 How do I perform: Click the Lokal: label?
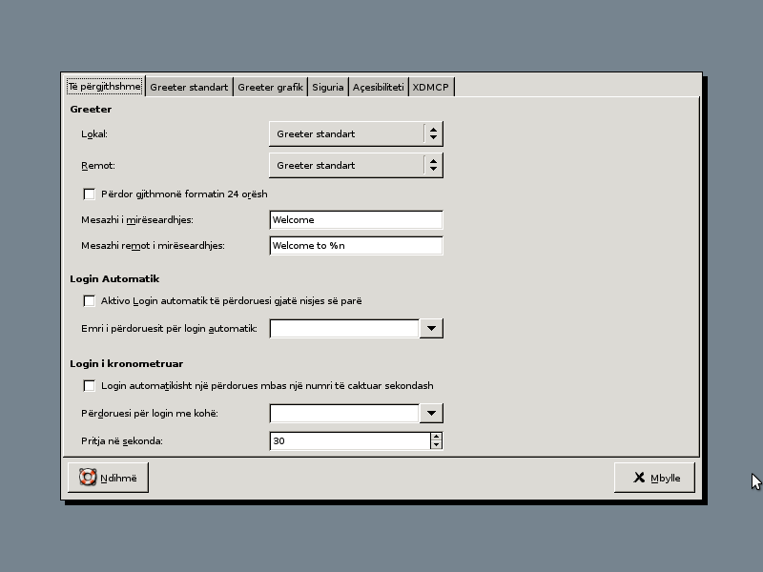pyautogui.click(x=94, y=133)
